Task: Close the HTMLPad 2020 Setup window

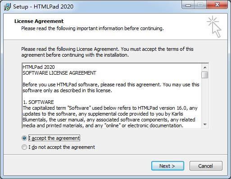Action: pos(217,5)
